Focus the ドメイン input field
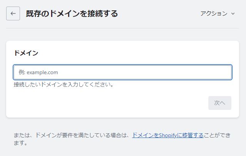Image resolution: width=246 pixels, height=156 pixels. (123, 72)
